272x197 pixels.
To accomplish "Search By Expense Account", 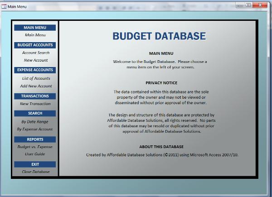I will click(x=35, y=129).
